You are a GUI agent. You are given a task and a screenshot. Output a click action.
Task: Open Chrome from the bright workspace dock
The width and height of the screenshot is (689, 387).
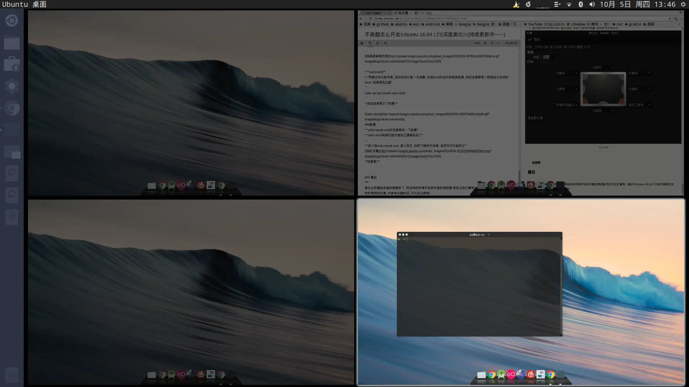pos(492,374)
